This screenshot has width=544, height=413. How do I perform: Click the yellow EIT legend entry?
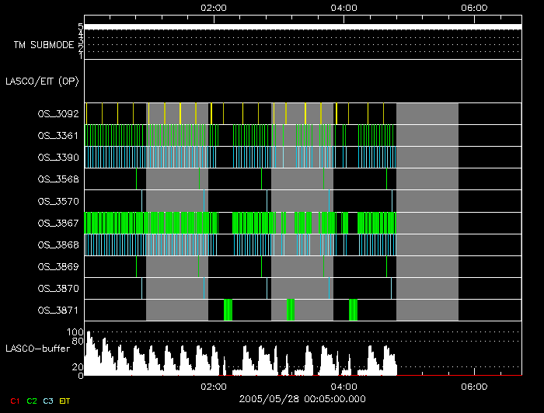click(x=65, y=401)
